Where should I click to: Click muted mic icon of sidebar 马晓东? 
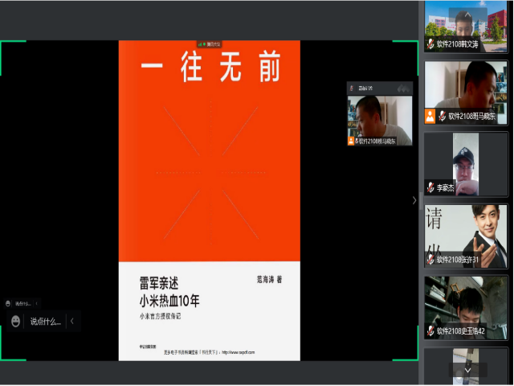(x=442, y=116)
